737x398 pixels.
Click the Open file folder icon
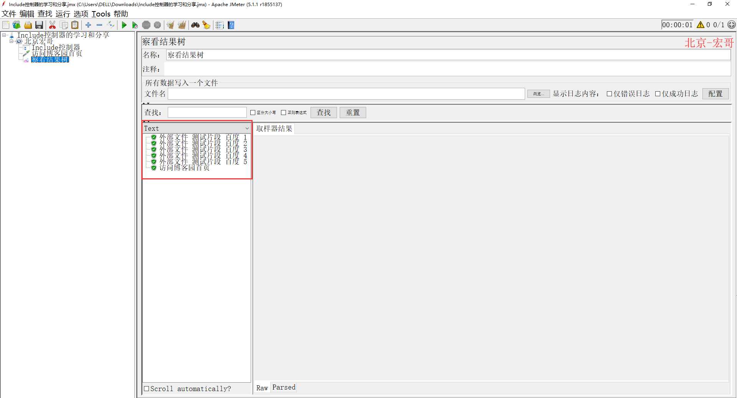click(x=28, y=25)
